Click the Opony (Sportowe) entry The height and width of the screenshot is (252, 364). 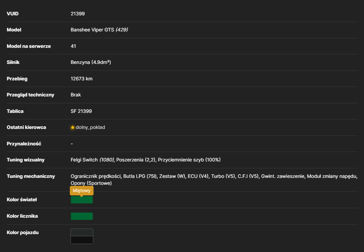pos(91,183)
